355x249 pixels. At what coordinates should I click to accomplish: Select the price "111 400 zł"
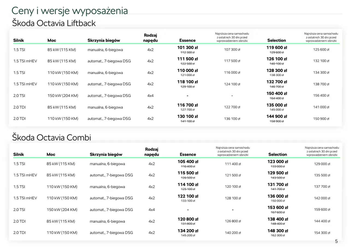click(233, 164)
